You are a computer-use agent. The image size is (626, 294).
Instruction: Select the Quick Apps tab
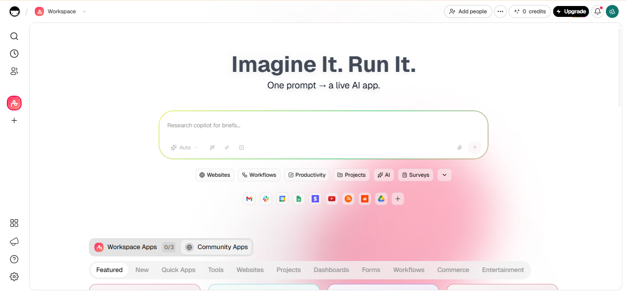click(x=178, y=270)
